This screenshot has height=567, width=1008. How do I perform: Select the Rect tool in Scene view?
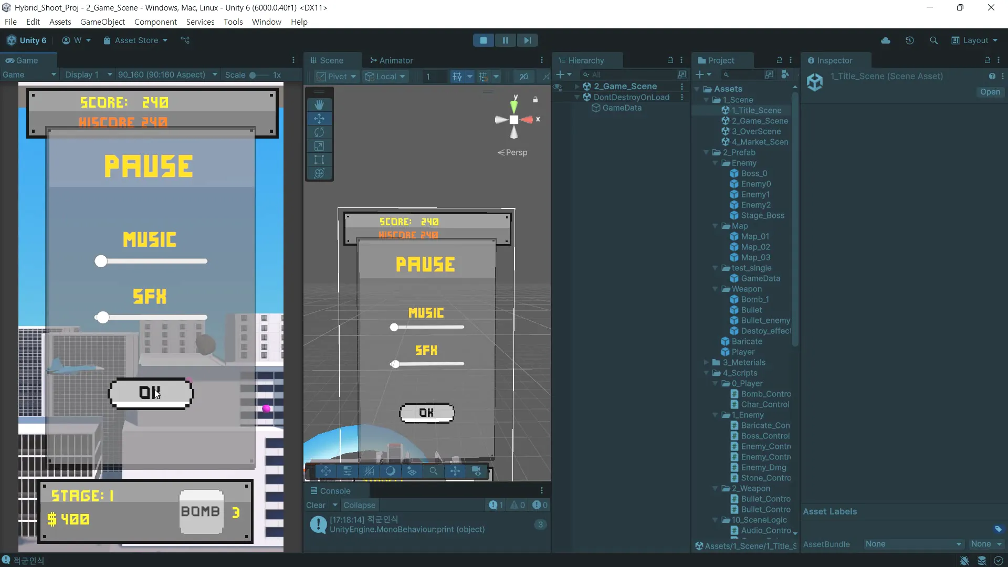coord(319,160)
